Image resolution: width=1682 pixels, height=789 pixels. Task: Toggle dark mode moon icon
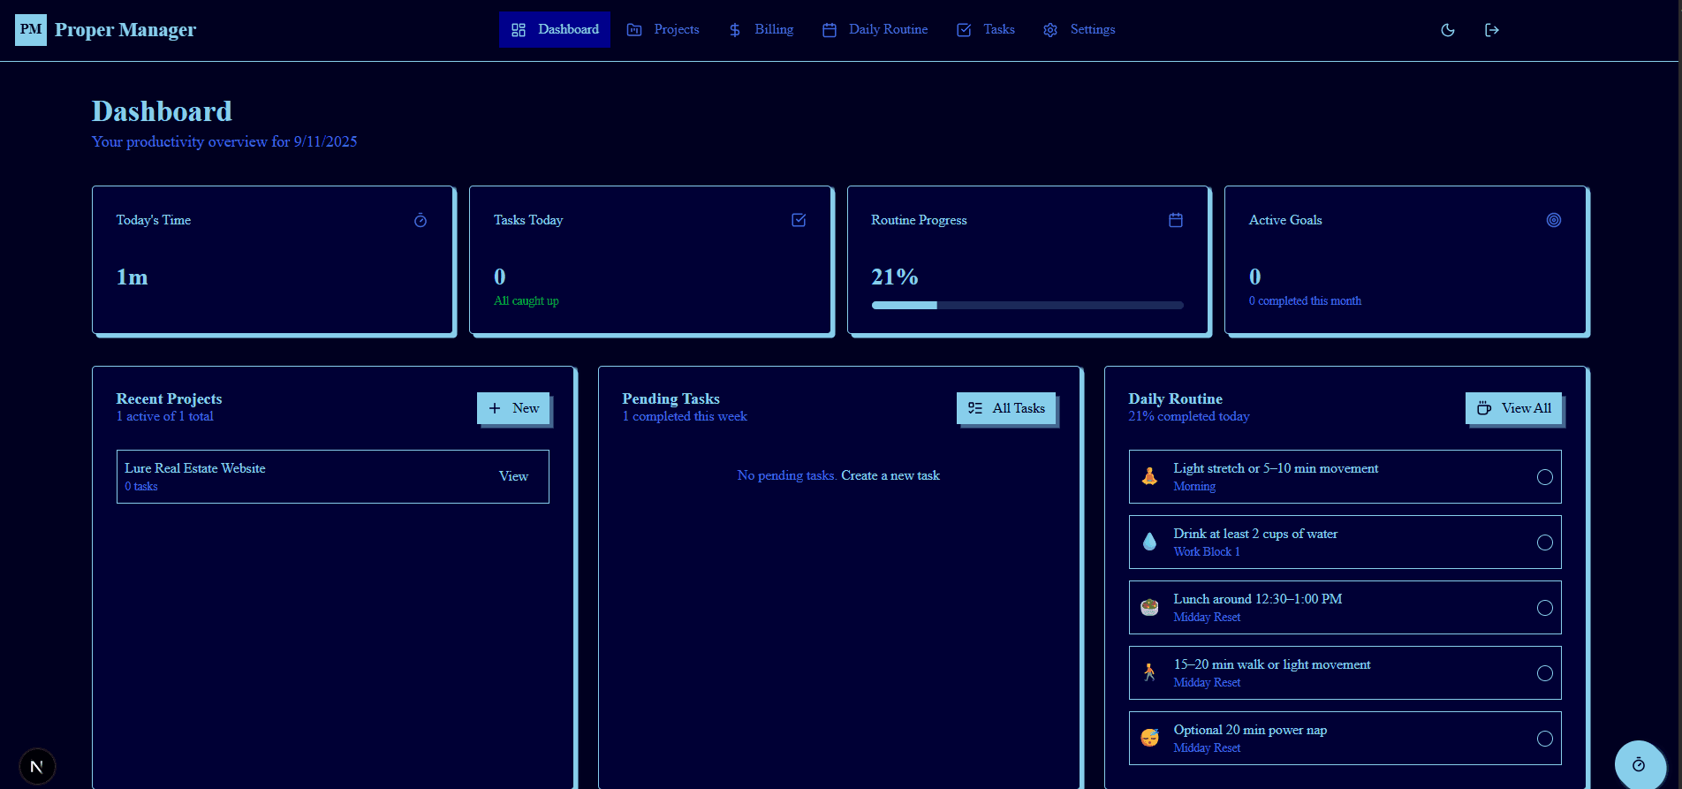click(x=1447, y=30)
